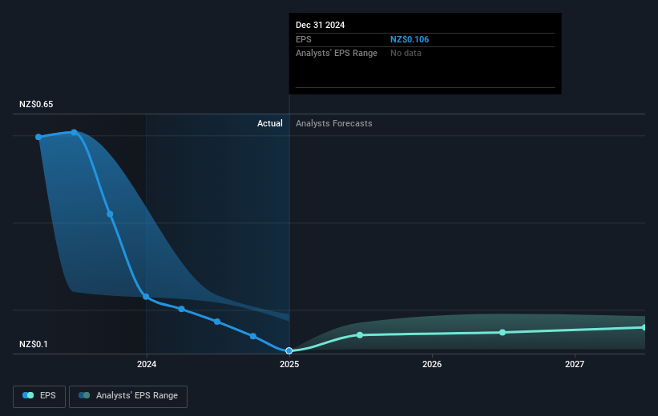This screenshot has height=416, width=658.
Task: Click the Analysts Forecasts section label
Action: point(334,123)
